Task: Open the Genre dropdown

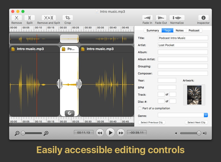Action: [x=206, y=115]
